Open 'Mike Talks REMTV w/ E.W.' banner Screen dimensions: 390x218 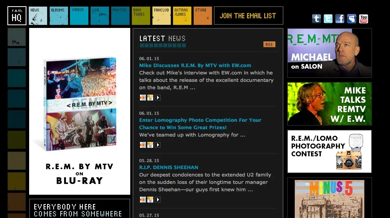(330, 104)
